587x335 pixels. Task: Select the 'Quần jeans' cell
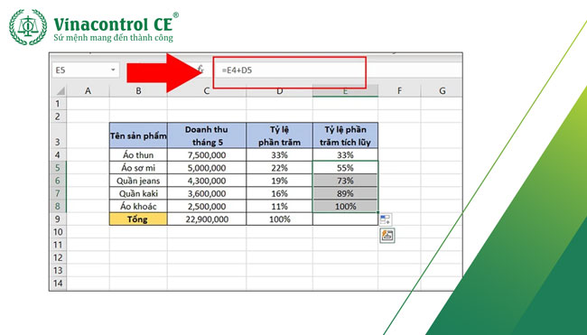coord(138,181)
